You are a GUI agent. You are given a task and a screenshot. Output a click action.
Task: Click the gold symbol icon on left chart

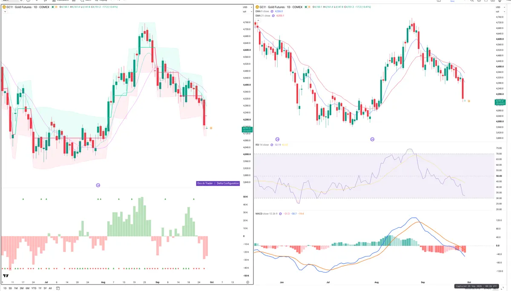[x=4, y=7]
